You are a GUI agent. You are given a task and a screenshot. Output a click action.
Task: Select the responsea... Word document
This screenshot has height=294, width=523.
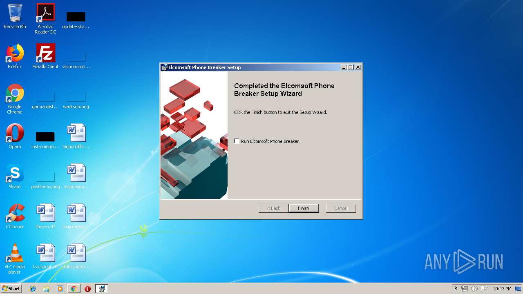coord(76,176)
